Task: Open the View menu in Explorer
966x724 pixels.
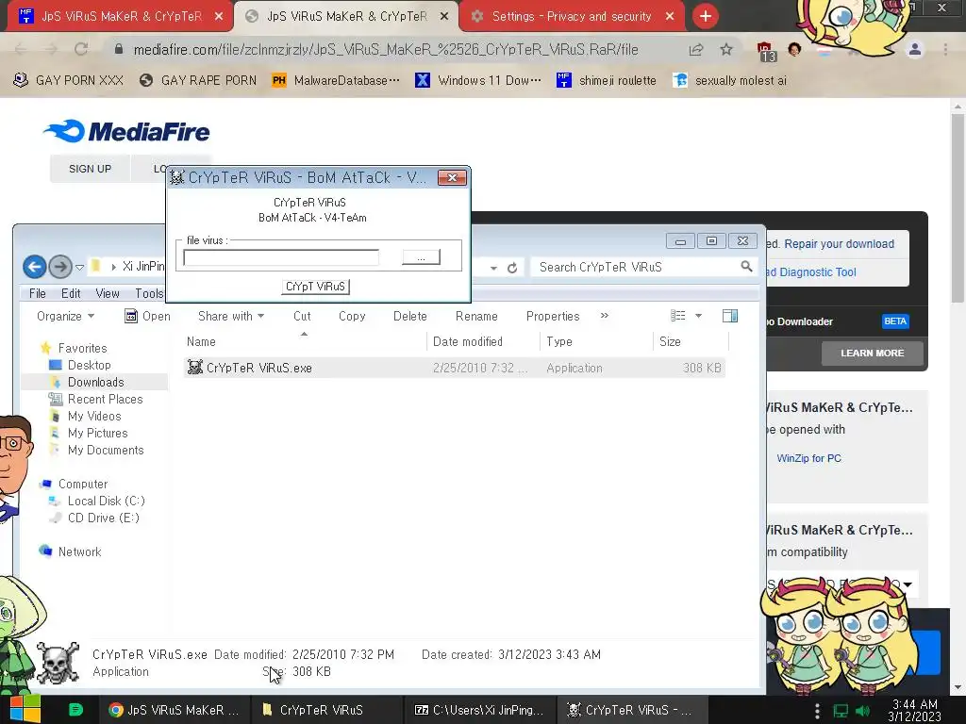Action: click(108, 294)
